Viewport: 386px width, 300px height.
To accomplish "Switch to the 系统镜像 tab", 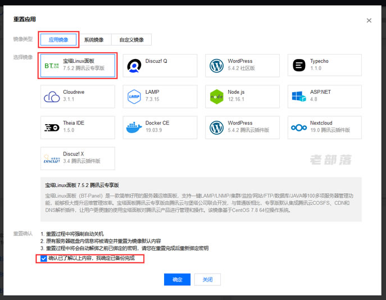I will (x=94, y=40).
